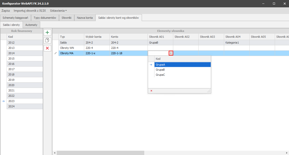Click Zapisz in the menu bar
This screenshot has width=289, height=155.
6,11
